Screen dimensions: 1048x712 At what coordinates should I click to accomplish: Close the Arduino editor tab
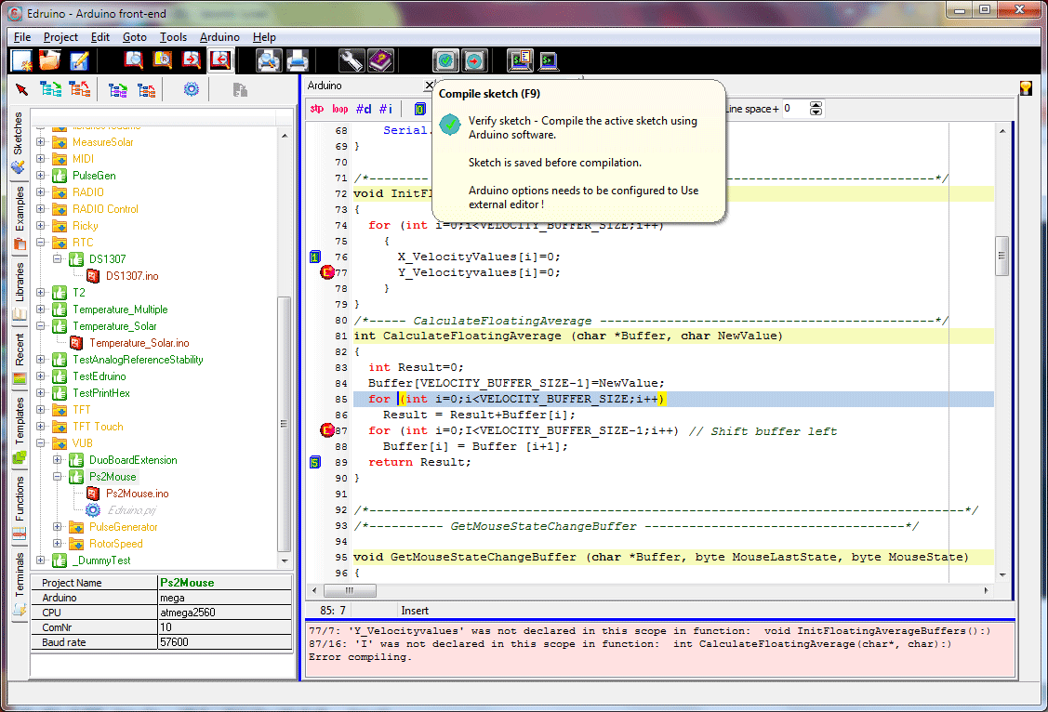click(x=429, y=86)
